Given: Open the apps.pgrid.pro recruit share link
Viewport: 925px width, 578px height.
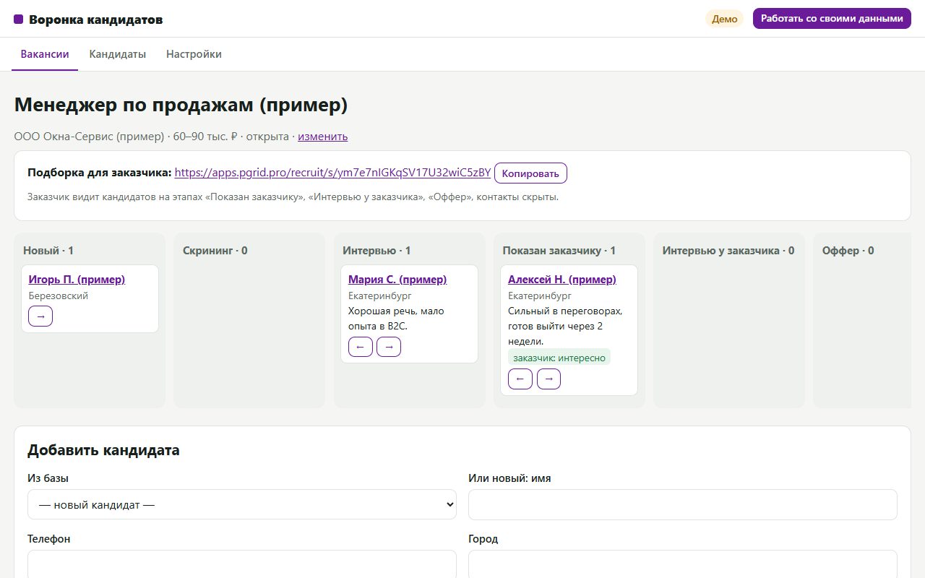Looking at the screenshot, I should click(x=332, y=173).
